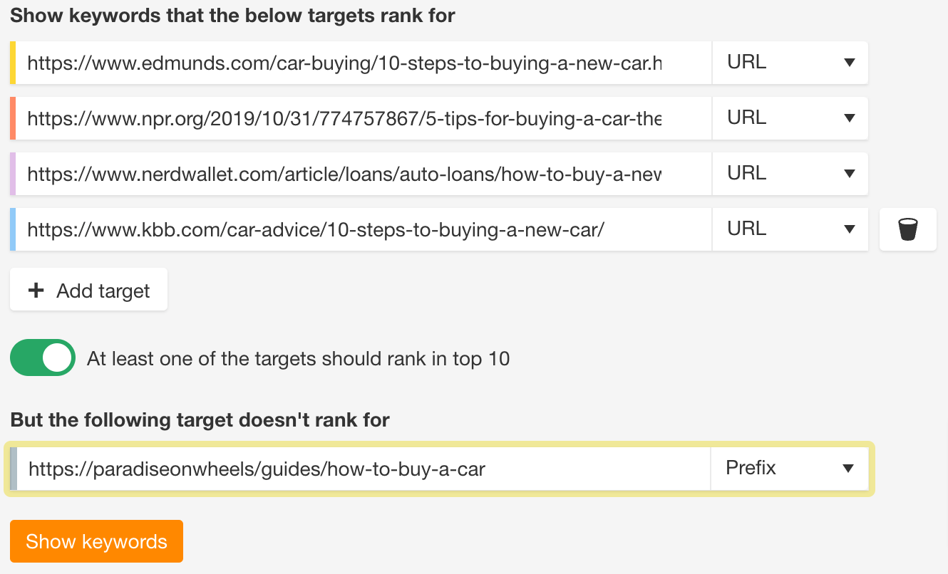This screenshot has width=948, height=574.
Task: Click the chevron next to the Prefix selector
Action: click(848, 468)
